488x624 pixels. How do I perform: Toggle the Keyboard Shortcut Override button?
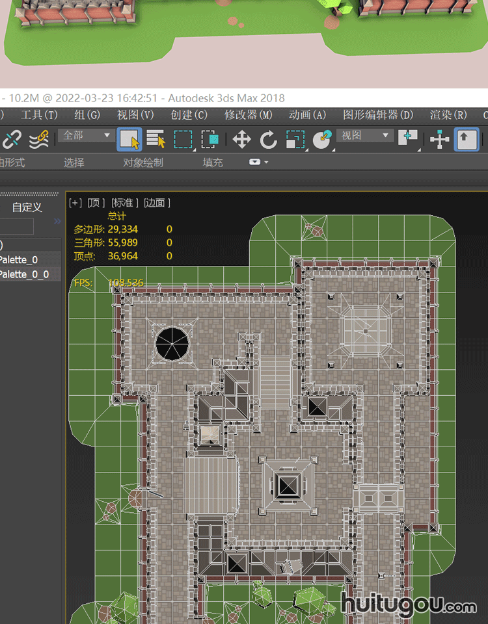tap(467, 139)
